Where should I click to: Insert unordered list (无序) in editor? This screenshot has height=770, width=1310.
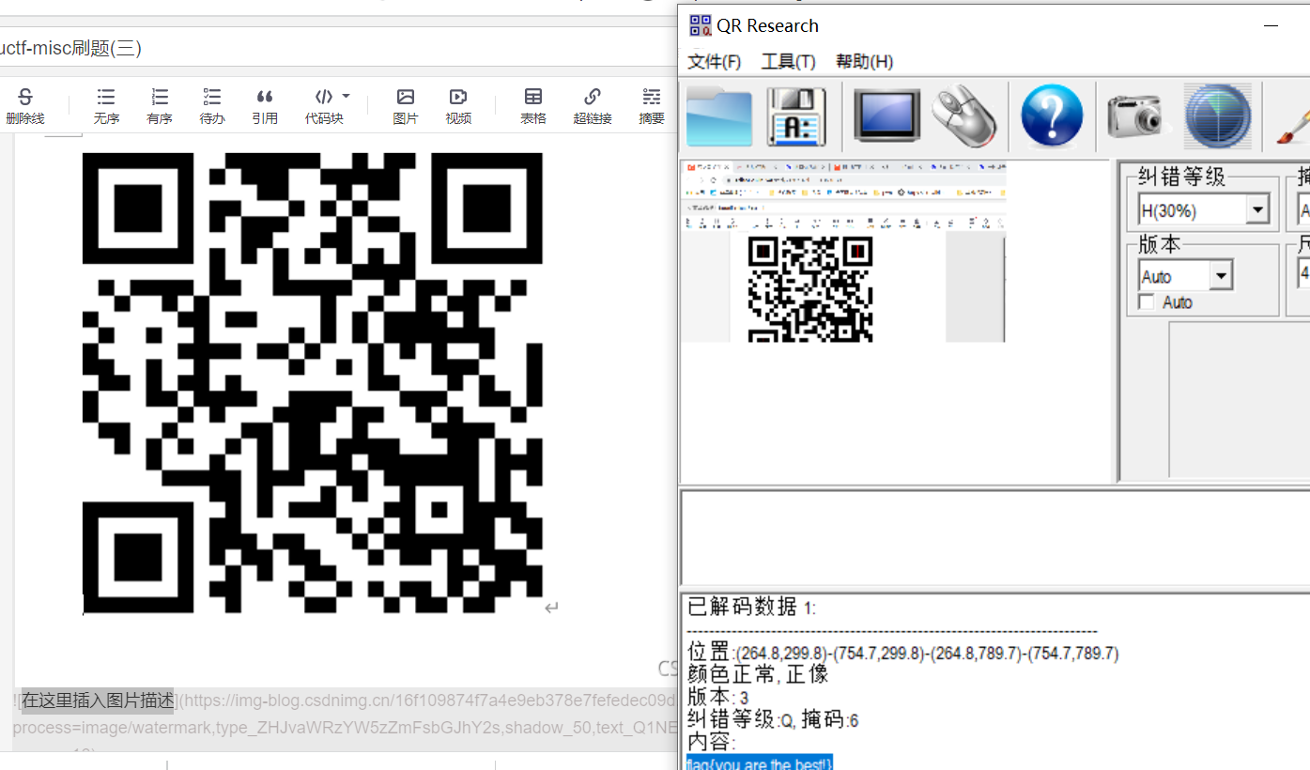pos(106,105)
